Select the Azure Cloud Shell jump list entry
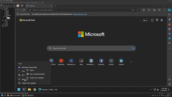 coord(22,75)
